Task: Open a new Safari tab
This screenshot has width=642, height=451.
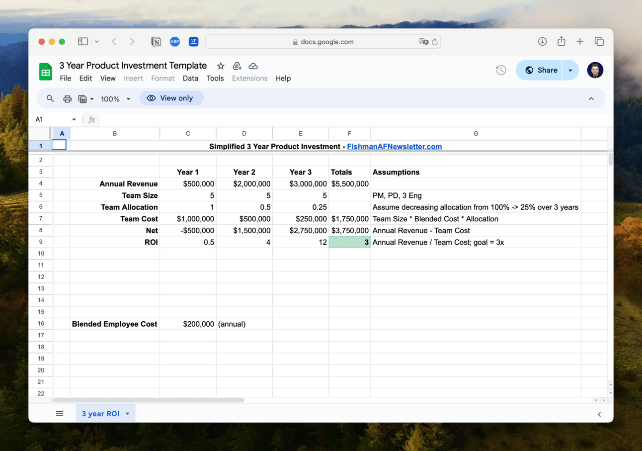Action: click(x=580, y=42)
